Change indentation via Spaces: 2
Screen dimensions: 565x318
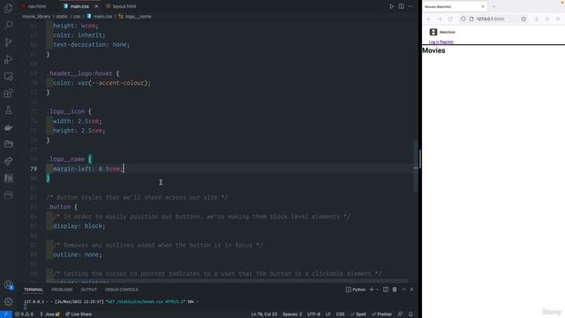[x=292, y=314]
